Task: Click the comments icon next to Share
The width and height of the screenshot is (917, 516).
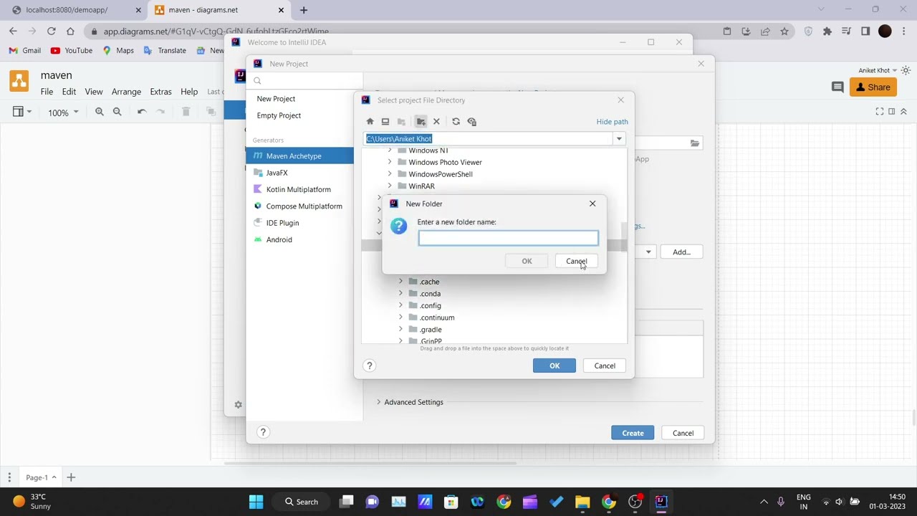Action: point(837,87)
